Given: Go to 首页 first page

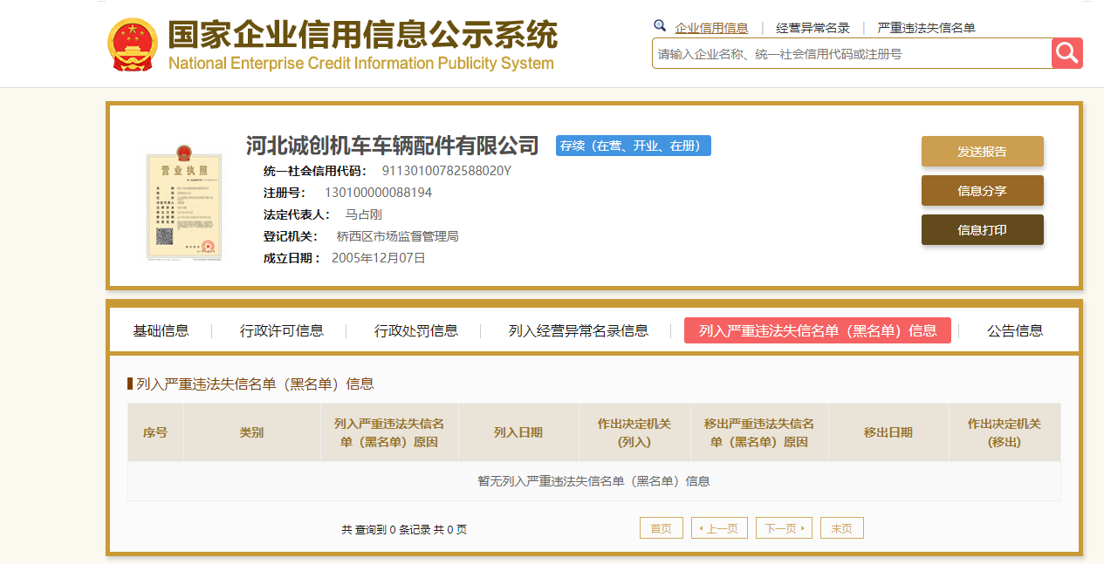Looking at the screenshot, I should click(x=662, y=528).
